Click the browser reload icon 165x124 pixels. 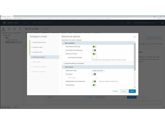click(5, 18)
